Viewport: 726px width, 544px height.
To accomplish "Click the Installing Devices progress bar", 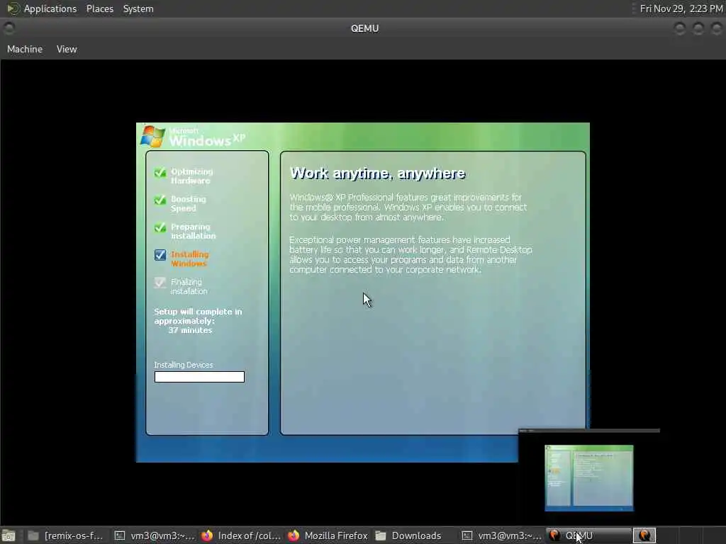I will click(199, 377).
